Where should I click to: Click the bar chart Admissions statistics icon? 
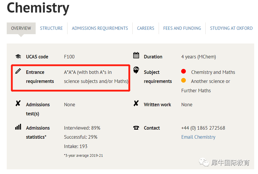[x=18, y=127]
